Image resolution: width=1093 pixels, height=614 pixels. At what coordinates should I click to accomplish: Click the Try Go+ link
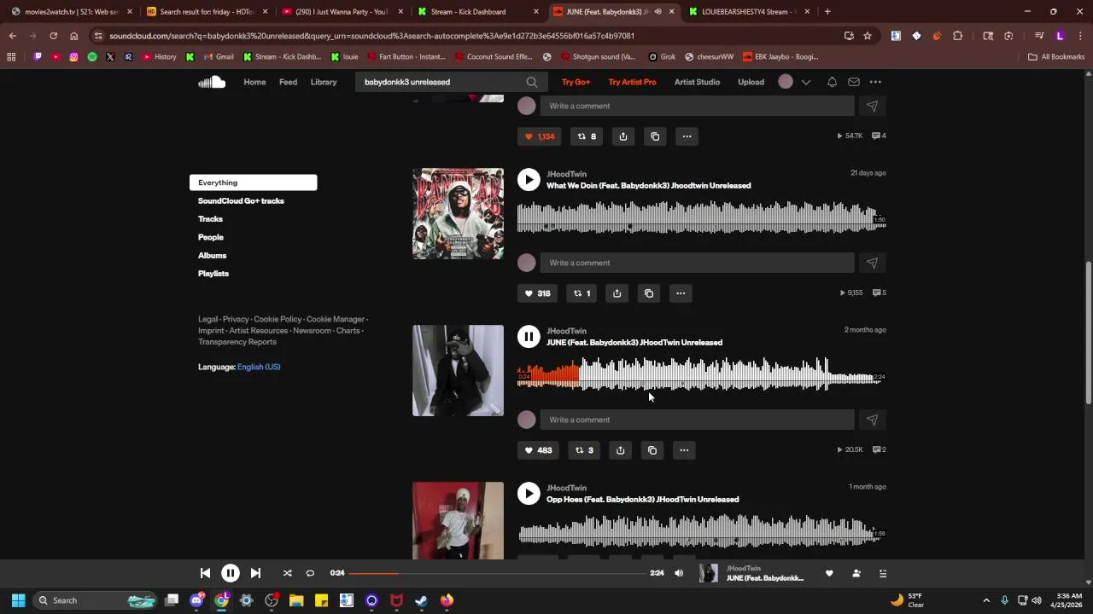(576, 82)
